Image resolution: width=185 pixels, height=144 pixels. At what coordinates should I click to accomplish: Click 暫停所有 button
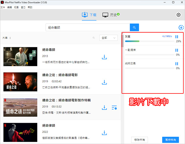(171, 140)
